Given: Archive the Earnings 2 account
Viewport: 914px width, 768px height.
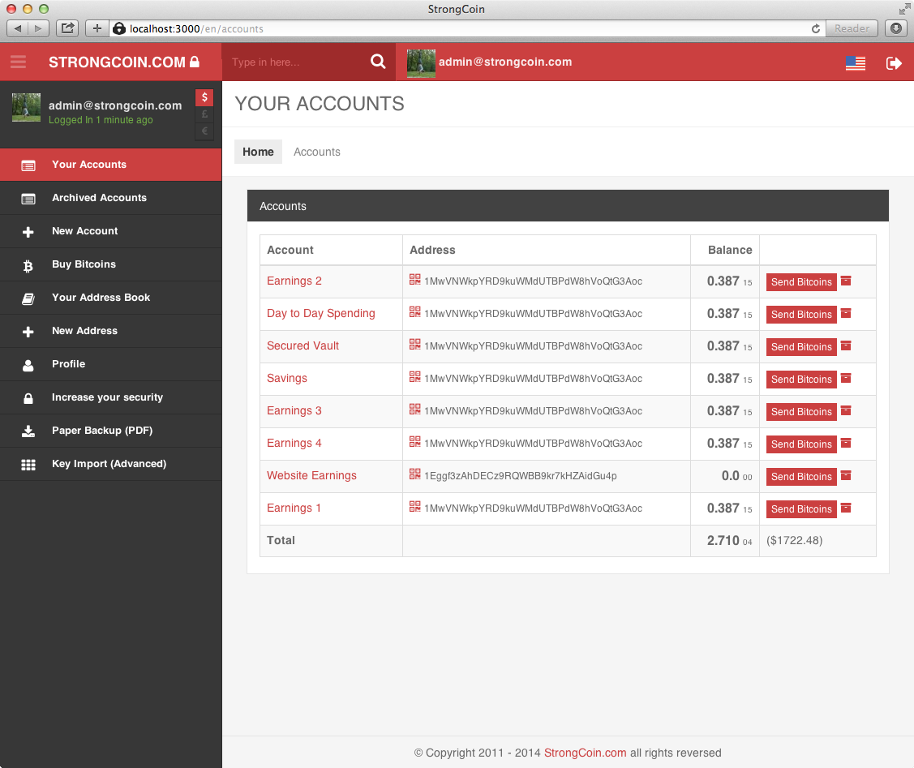Looking at the screenshot, I should click(846, 281).
